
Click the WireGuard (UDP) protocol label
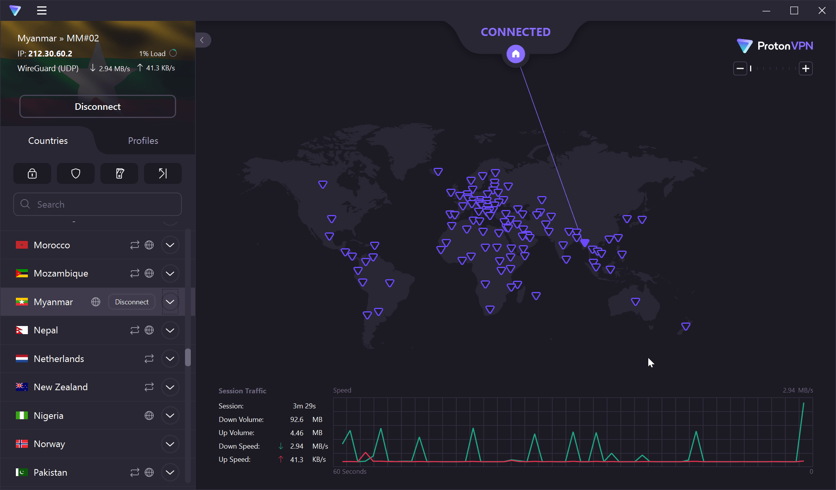48,68
